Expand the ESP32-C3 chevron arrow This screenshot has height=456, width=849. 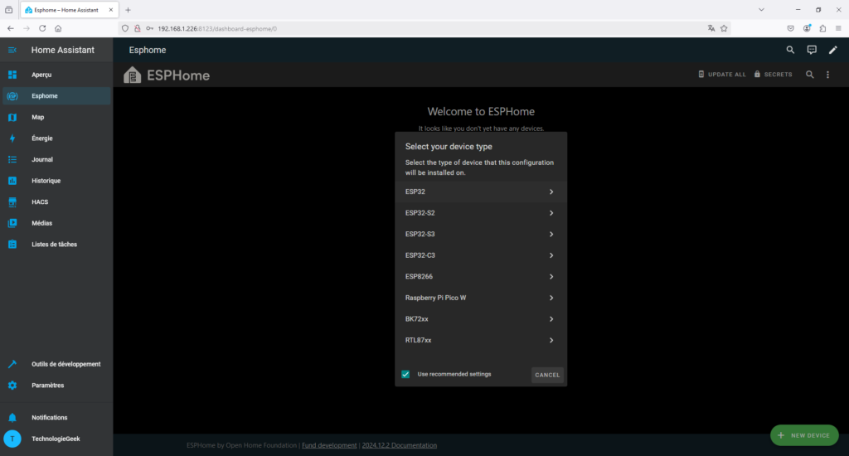pos(551,255)
